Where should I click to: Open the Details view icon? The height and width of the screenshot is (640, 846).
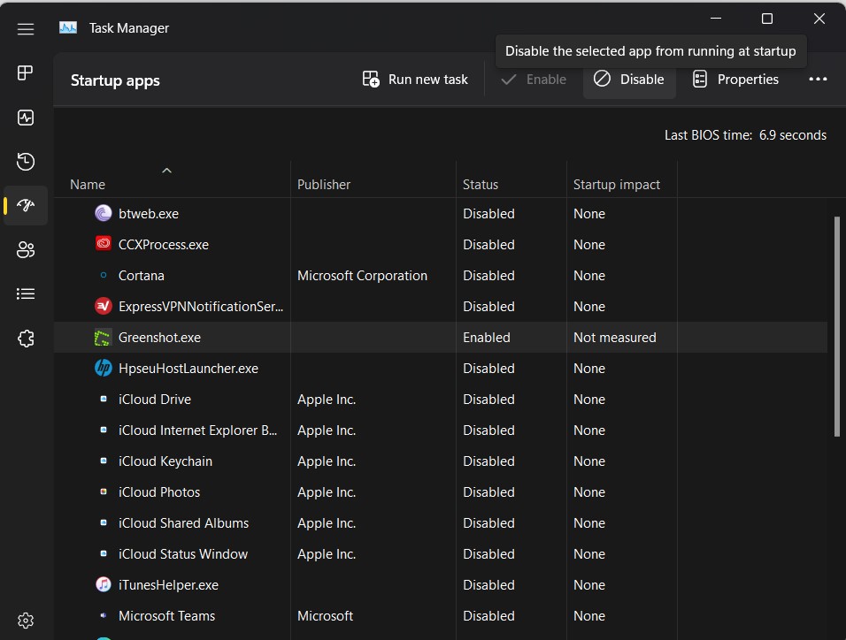pos(26,293)
